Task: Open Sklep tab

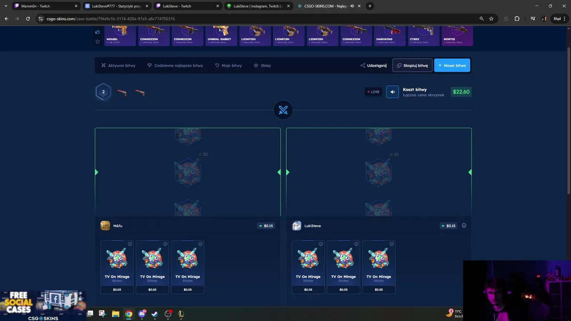Action: [262, 66]
